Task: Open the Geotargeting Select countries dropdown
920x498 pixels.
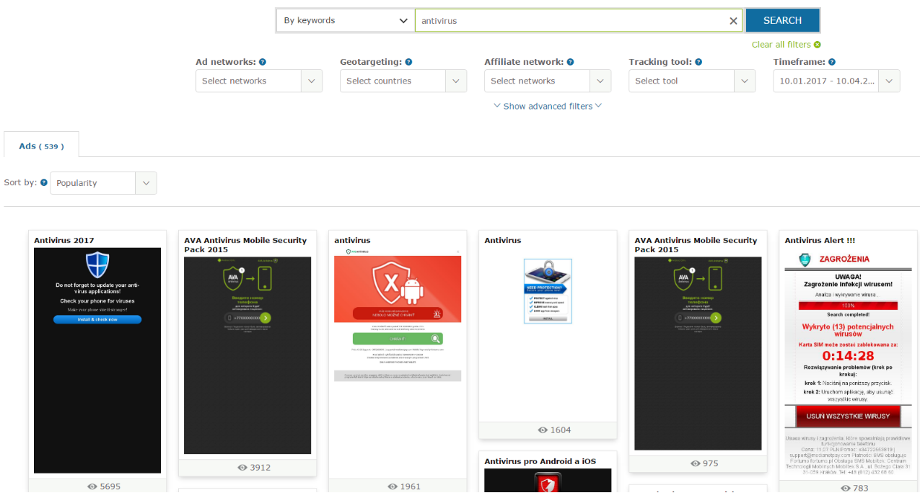Action: 403,81
